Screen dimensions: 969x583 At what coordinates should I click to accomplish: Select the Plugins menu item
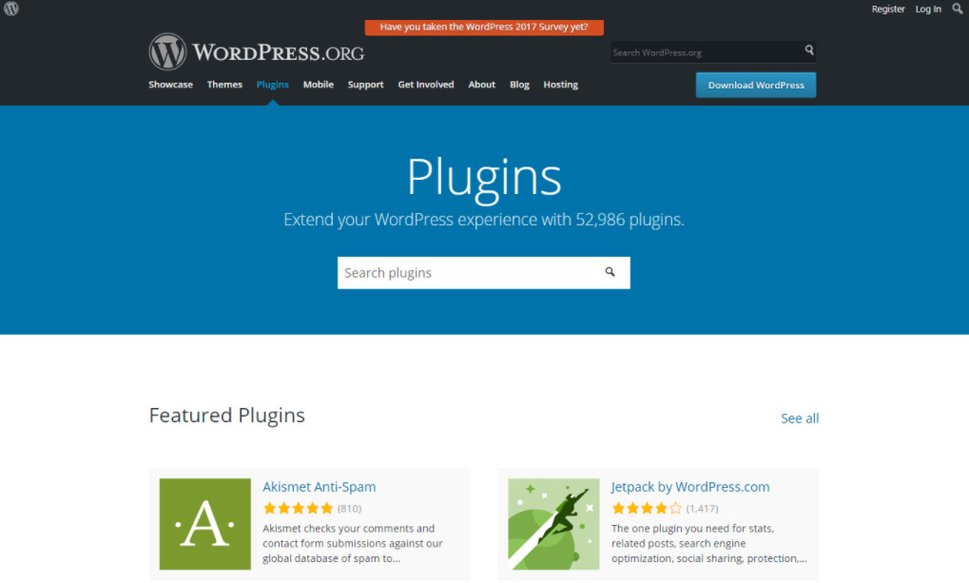[273, 85]
